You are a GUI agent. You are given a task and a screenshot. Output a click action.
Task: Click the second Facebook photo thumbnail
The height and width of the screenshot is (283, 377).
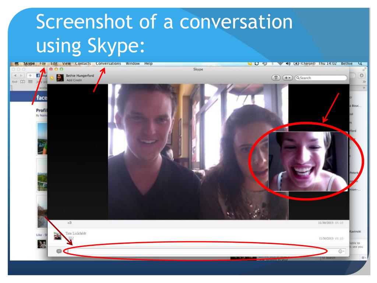click(x=42, y=175)
